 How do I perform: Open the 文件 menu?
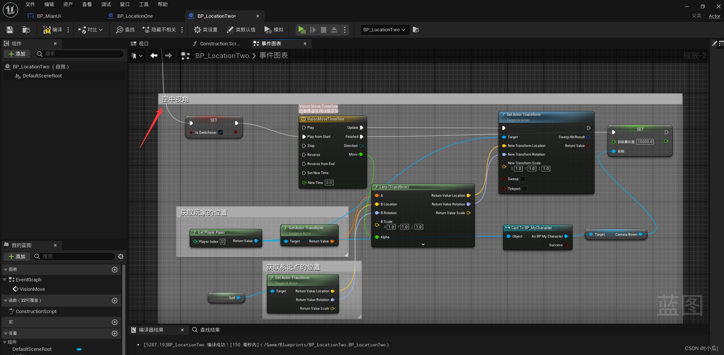[30, 5]
